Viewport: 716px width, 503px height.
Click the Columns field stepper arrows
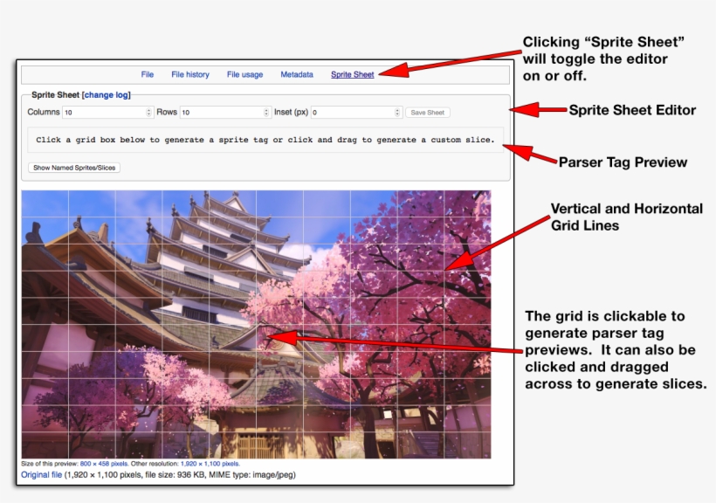pos(149,113)
